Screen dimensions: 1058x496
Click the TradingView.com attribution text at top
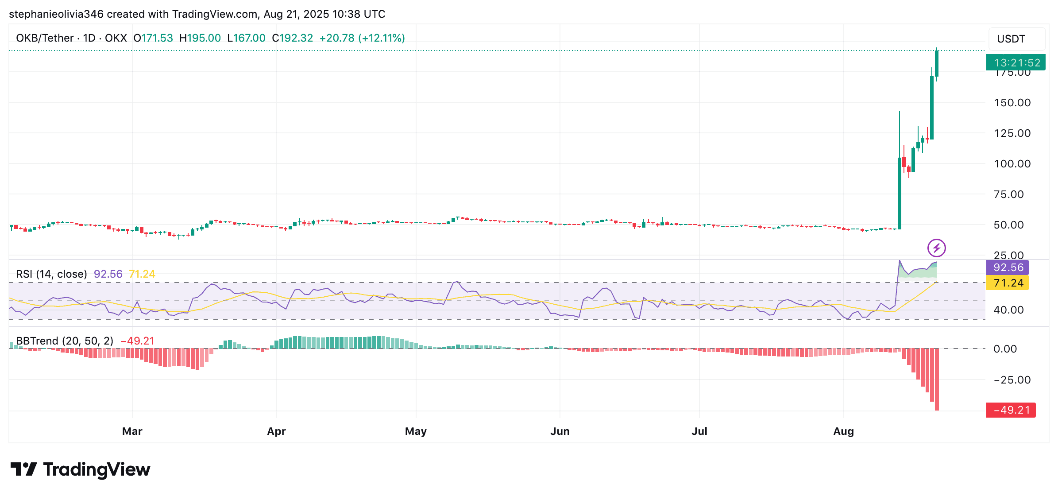click(x=215, y=14)
